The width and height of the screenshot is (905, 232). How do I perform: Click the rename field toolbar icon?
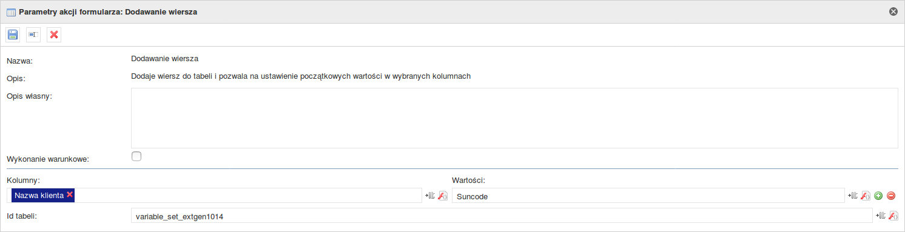[x=33, y=35]
